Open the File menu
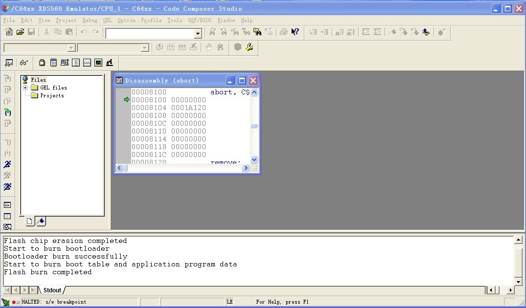The height and width of the screenshot is (308, 526). tap(9, 20)
